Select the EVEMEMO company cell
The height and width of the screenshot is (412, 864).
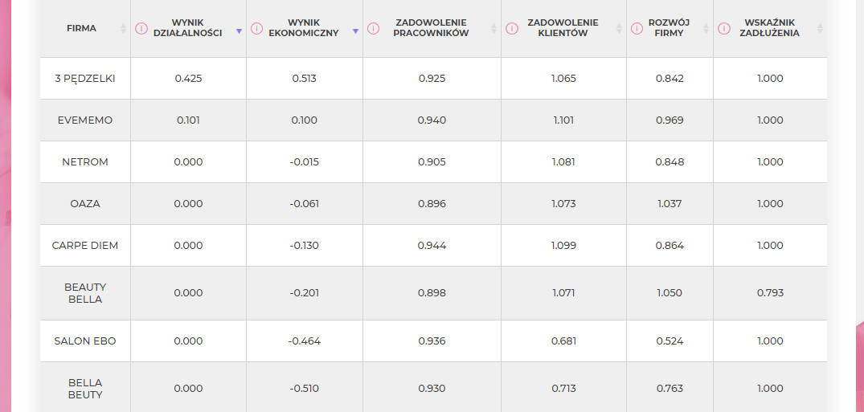pyautogui.click(x=85, y=120)
